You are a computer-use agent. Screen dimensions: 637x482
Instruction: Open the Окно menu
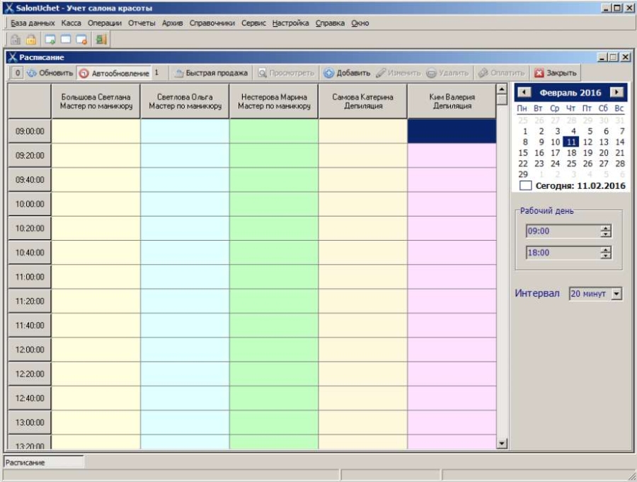(x=360, y=23)
